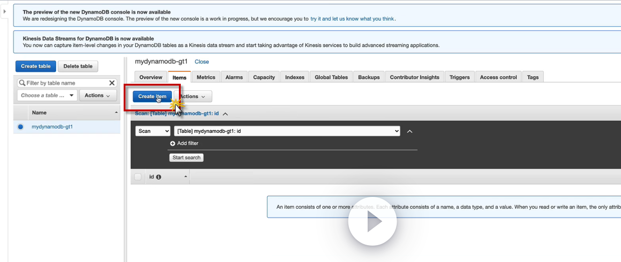Click the Start search button
621x262 pixels.
[x=186, y=158]
